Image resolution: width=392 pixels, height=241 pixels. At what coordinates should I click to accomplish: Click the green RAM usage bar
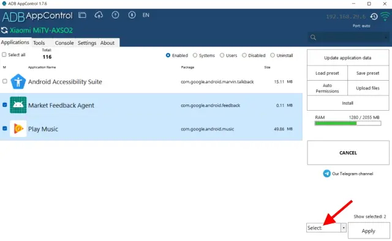click(x=348, y=123)
